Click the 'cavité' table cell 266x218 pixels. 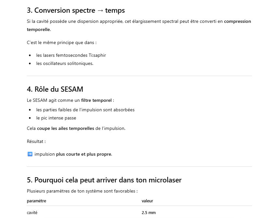coord(32,213)
